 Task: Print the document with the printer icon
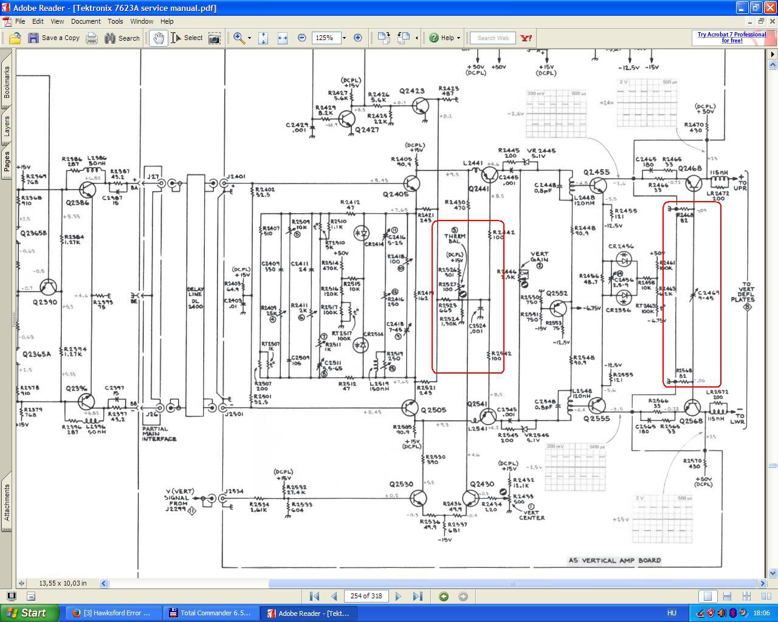tap(92, 38)
